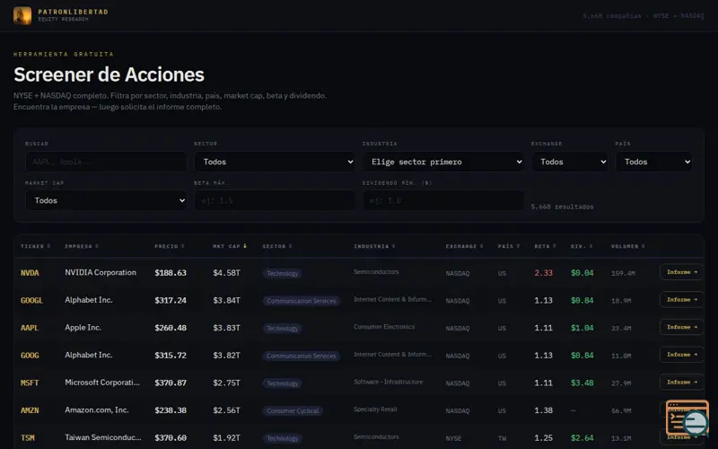
Task: Click Taiwan Semiconductor company name
Action: pos(103,437)
